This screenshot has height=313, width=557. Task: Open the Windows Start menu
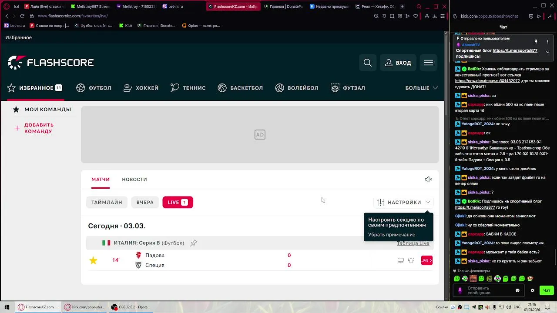7,307
